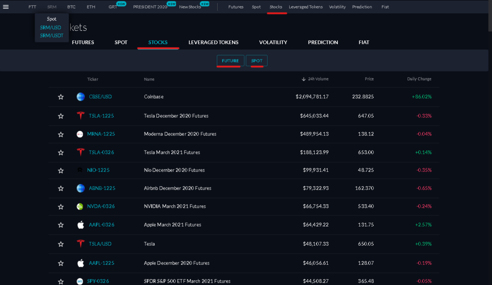Open the New Stocks dropdown

point(190,7)
